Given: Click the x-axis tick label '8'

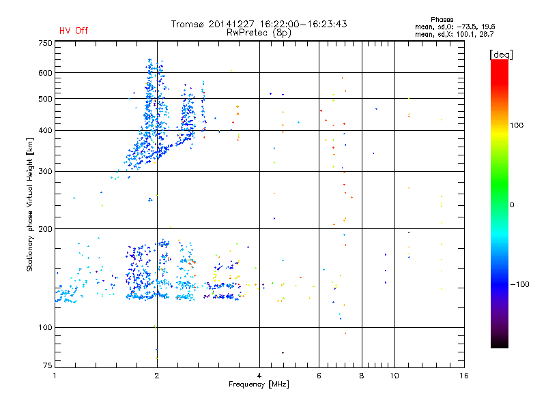Looking at the screenshot, I should coord(362,376).
